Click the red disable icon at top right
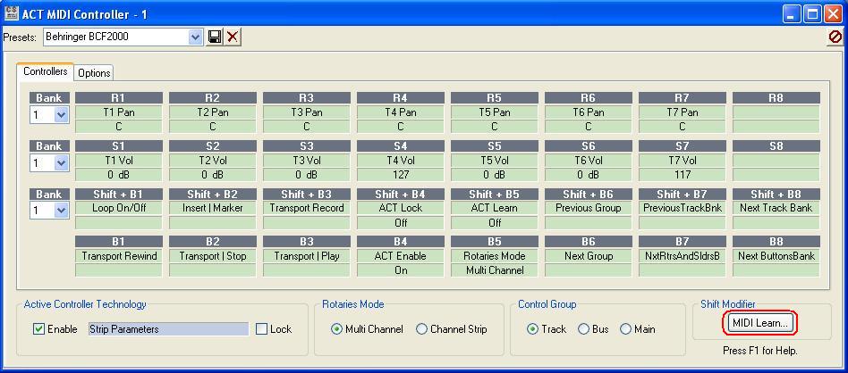Image resolution: width=848 pixels, height=373 pixels. point(835,37)
